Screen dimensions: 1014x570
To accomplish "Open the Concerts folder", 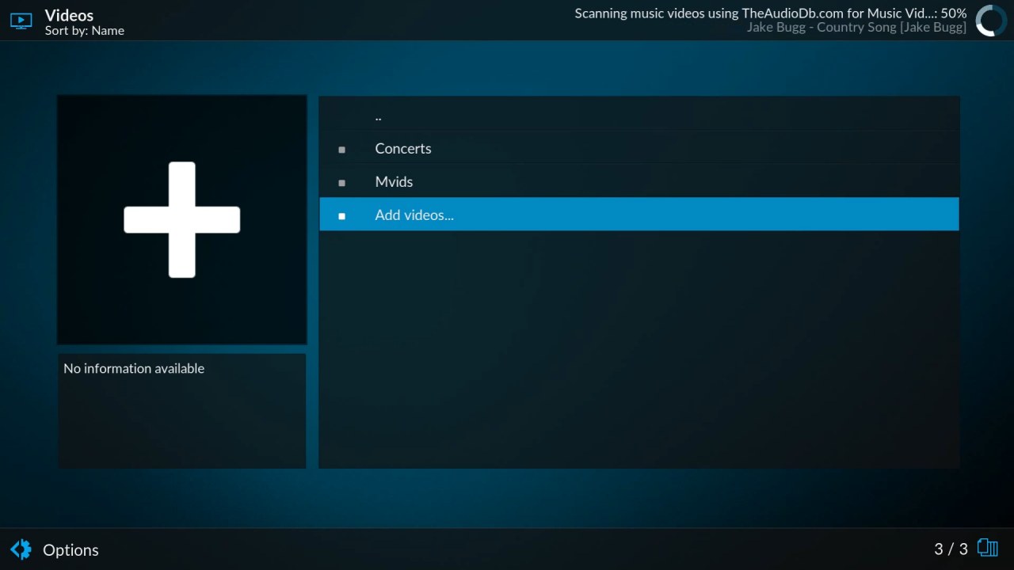I will [x=403, y=149].
